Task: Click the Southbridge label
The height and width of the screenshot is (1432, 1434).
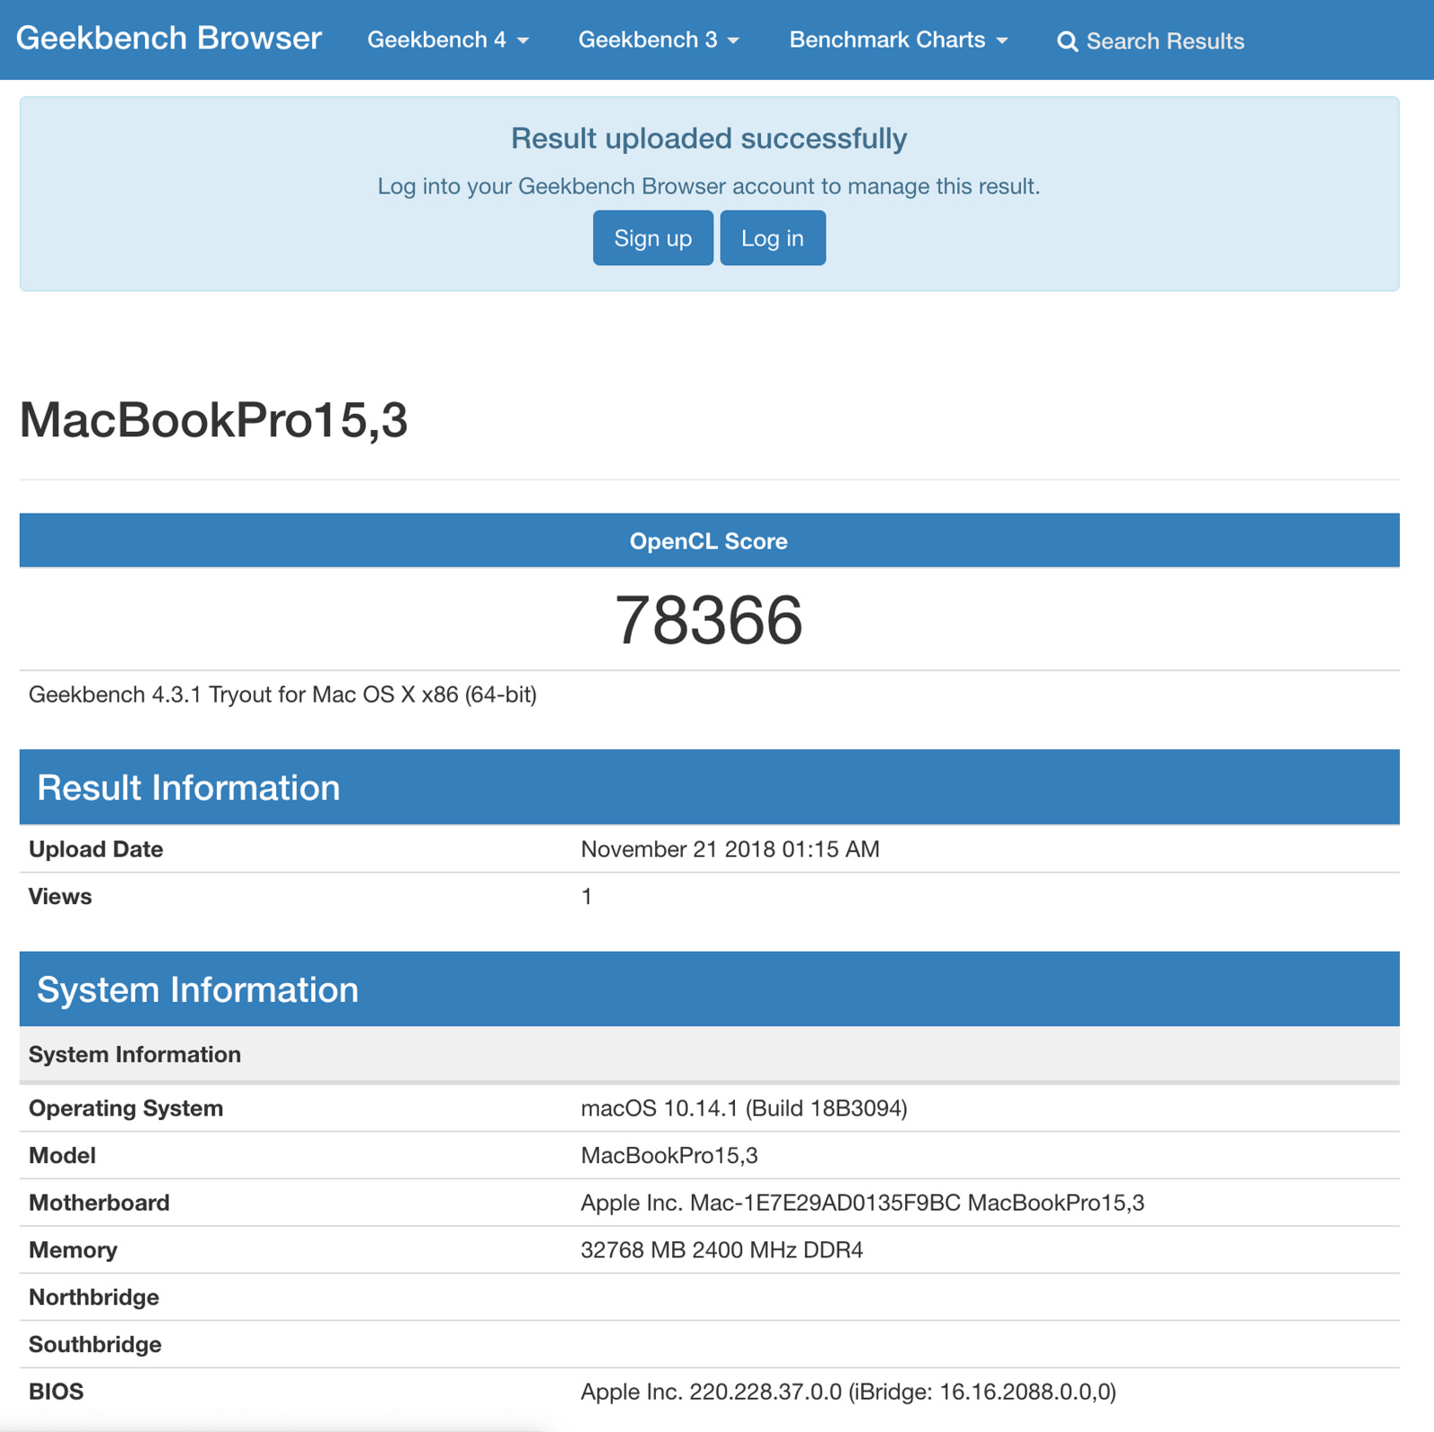Action: pyautogui.click(x=95, y=1344)
